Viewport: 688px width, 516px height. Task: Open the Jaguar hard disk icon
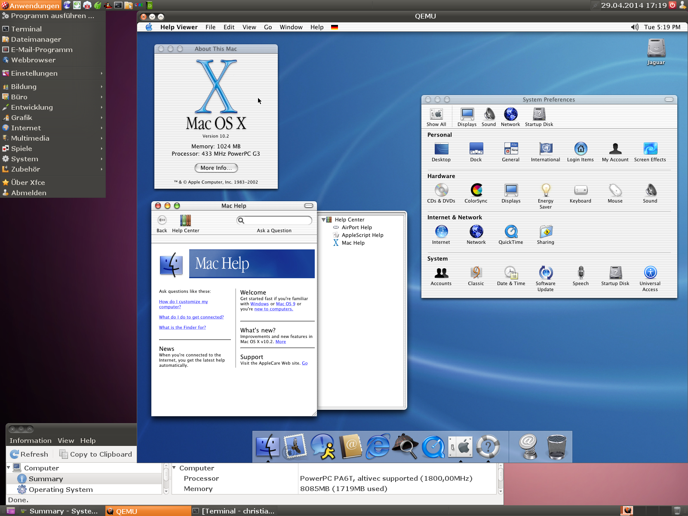tap(656, 48)
